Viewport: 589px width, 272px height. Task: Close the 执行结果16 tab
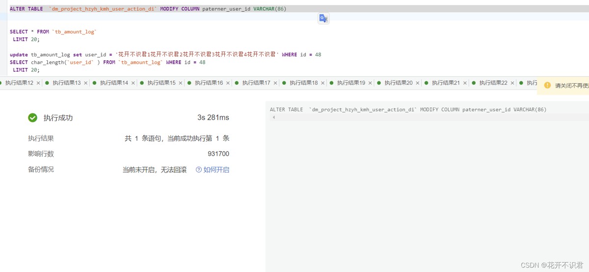[x=228, y=83]
